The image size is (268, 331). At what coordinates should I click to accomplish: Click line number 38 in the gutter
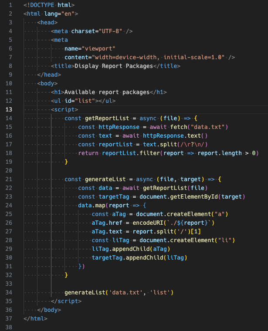click(9, 327)
